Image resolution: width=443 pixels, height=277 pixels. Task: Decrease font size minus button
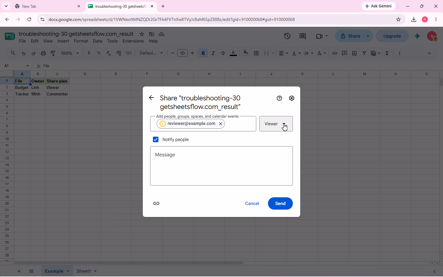pyautogui.click(x=173, y=53)
